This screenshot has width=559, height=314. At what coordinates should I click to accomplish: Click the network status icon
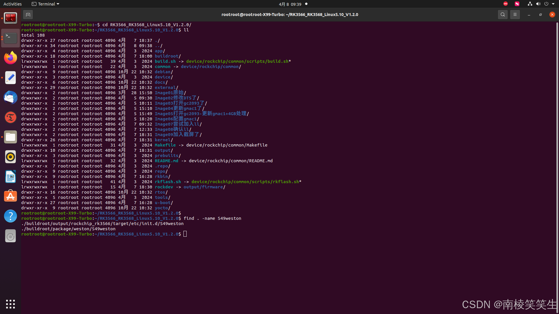pyautogui.click(x=530, y=4)
